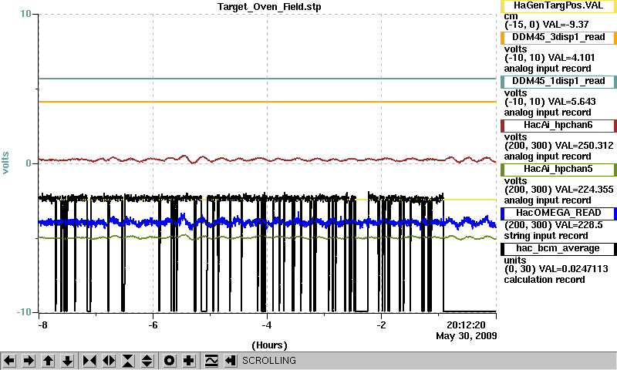Select the DDM45_1disp1_read curve legend

[558, 82]
